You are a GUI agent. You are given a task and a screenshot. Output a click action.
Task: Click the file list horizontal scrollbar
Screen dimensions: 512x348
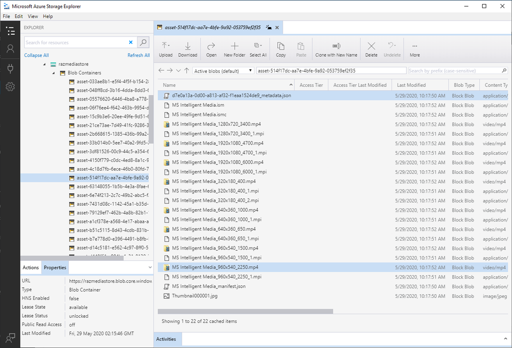(245, 312)
